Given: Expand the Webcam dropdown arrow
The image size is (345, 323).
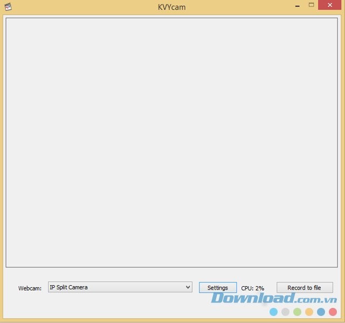Looking at the screenshot, I should pos(188,287).
